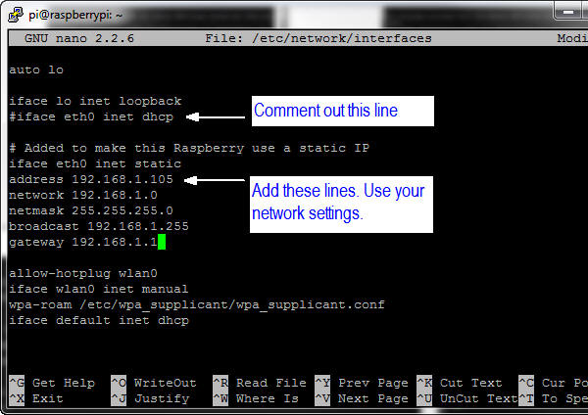Click the '^J Justify' shortcut
The width and height of the screenshot is (588, 415).
point(150,398)
